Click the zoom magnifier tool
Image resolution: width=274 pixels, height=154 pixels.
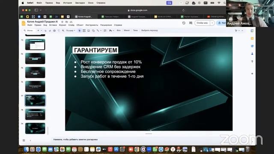(x=63, y=30)
